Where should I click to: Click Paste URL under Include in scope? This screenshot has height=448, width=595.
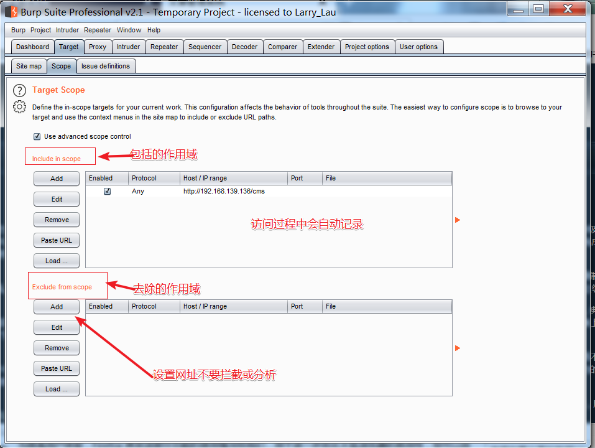(57, 240)
